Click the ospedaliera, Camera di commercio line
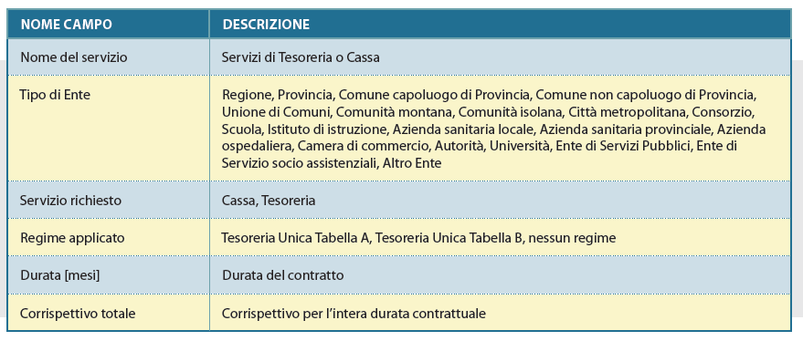The height and width of the screenshot is (341, 803). (x=479, y=146)
